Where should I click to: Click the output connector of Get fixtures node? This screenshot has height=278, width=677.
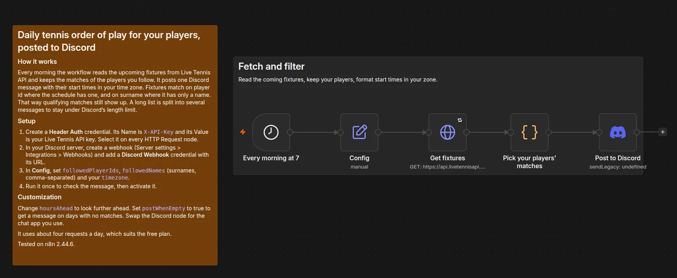[466, 132]
